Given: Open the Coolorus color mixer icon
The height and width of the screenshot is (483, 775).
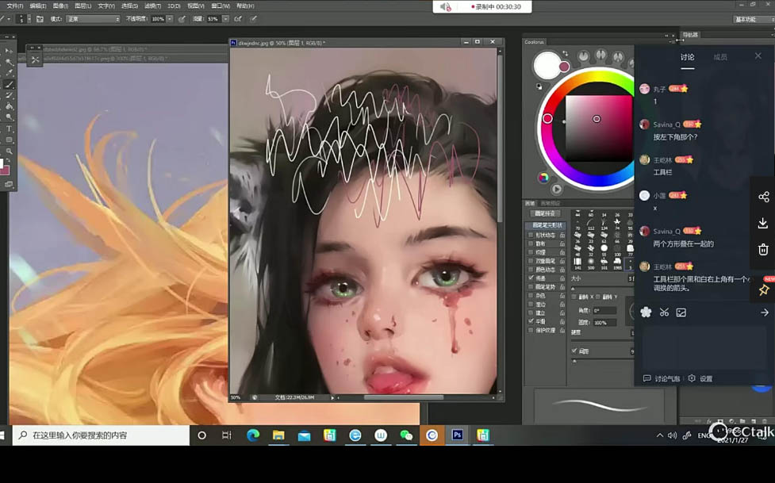Looking at the screenshot, I should [x=543, y=178].
